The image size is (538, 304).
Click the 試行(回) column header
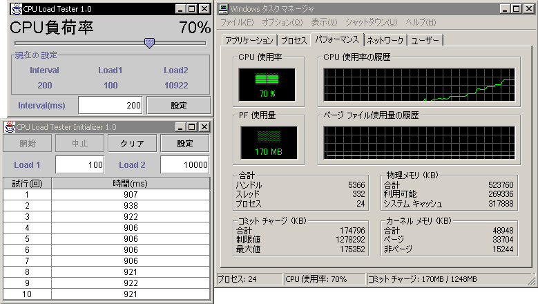tap(28, 184)
